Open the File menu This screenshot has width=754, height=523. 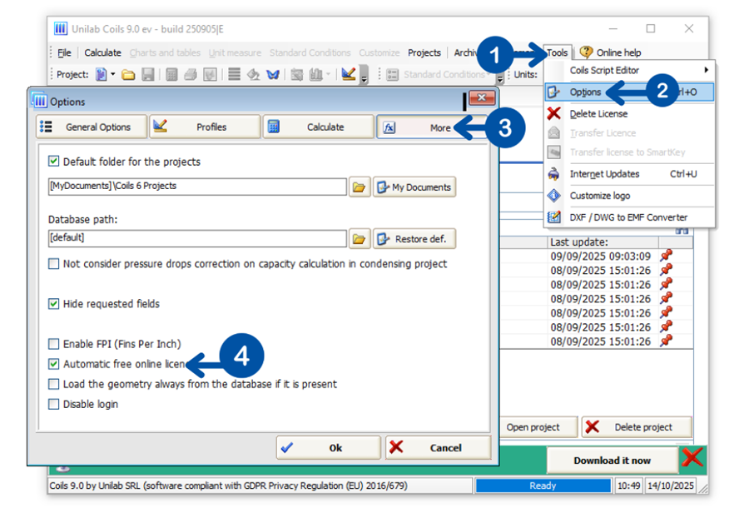tap(64, 52)
